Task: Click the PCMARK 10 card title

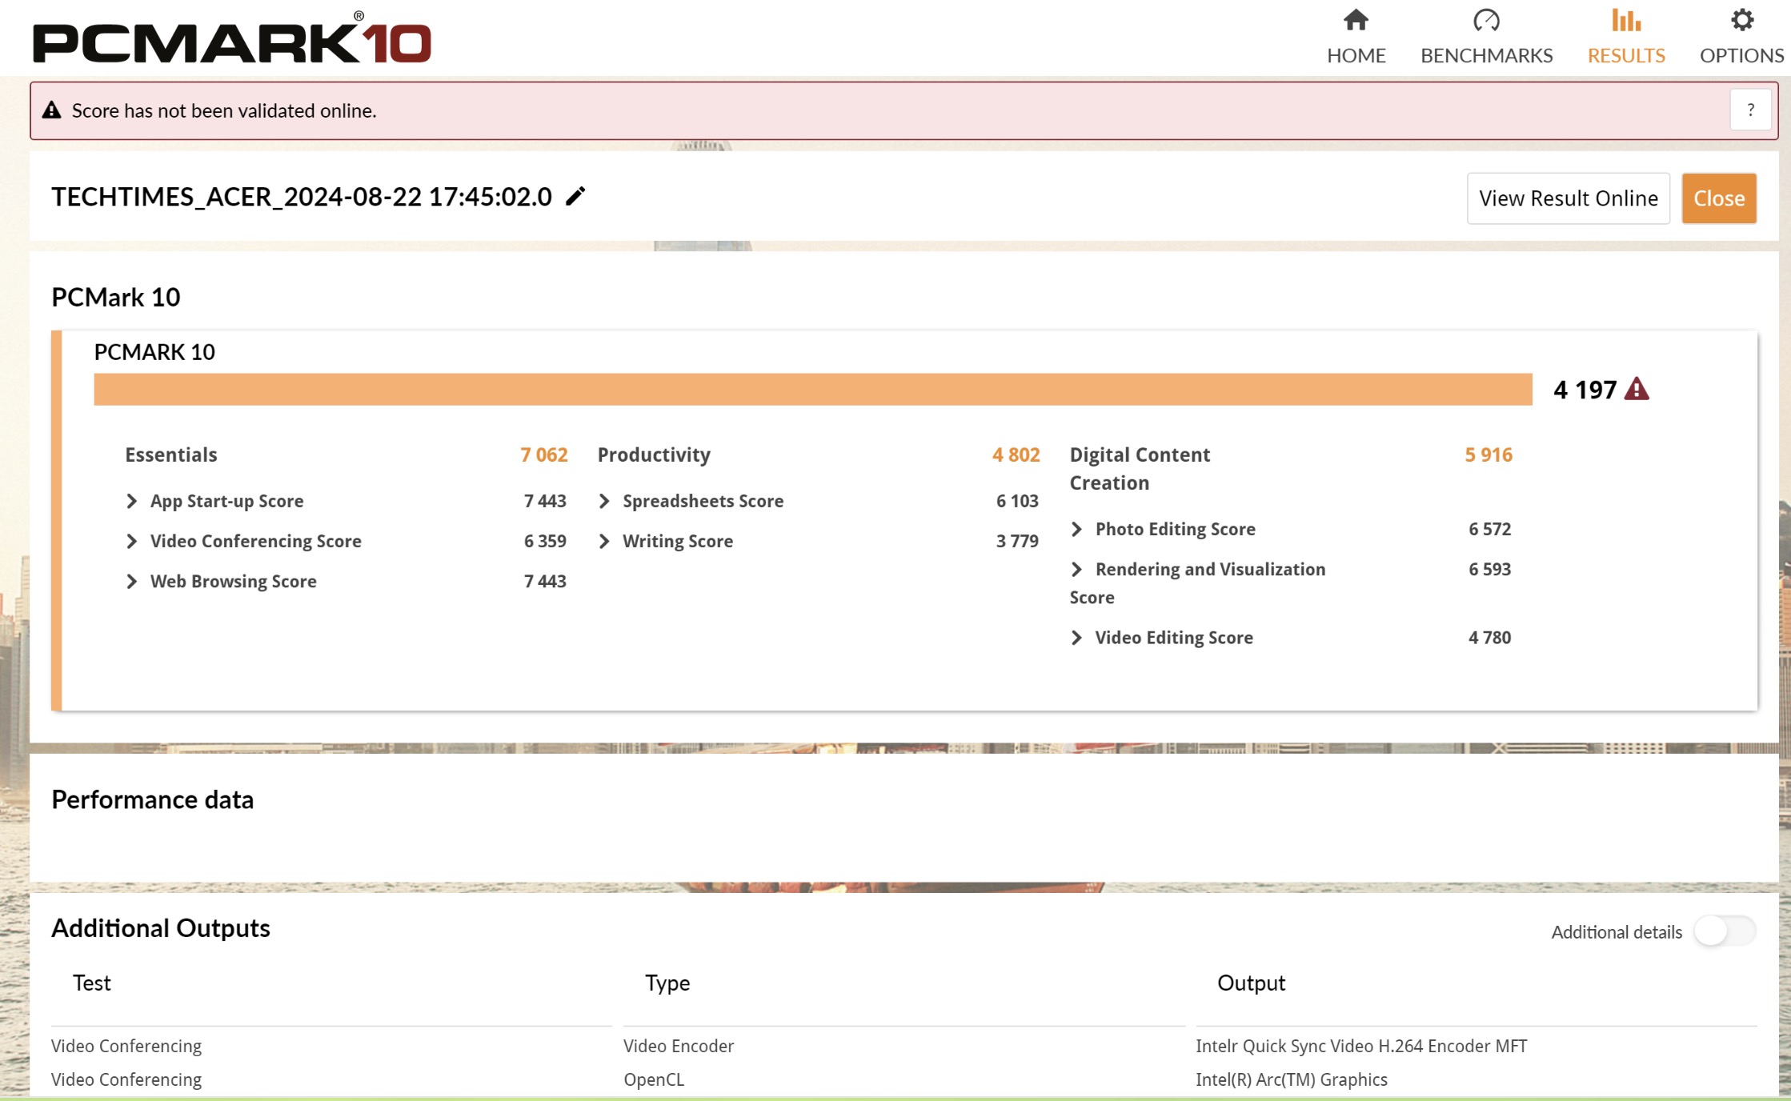Action: click(154, 352)
